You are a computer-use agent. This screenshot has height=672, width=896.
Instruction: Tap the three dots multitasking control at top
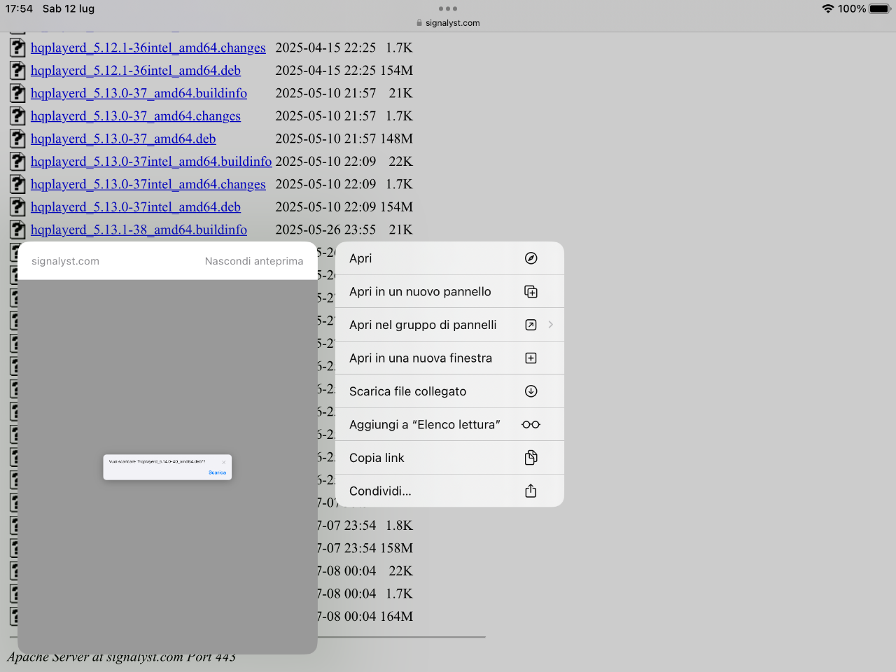[448, 8]
